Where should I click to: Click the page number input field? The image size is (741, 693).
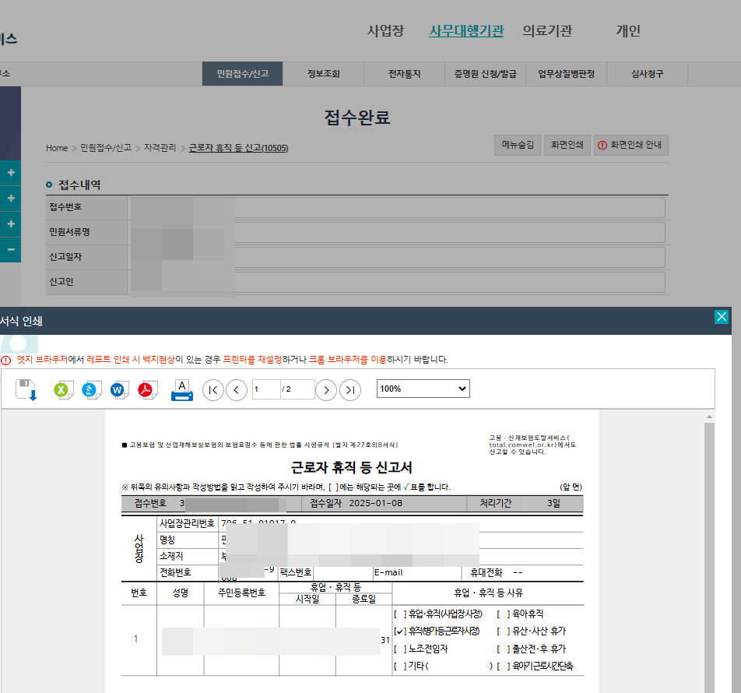point(265,389)
